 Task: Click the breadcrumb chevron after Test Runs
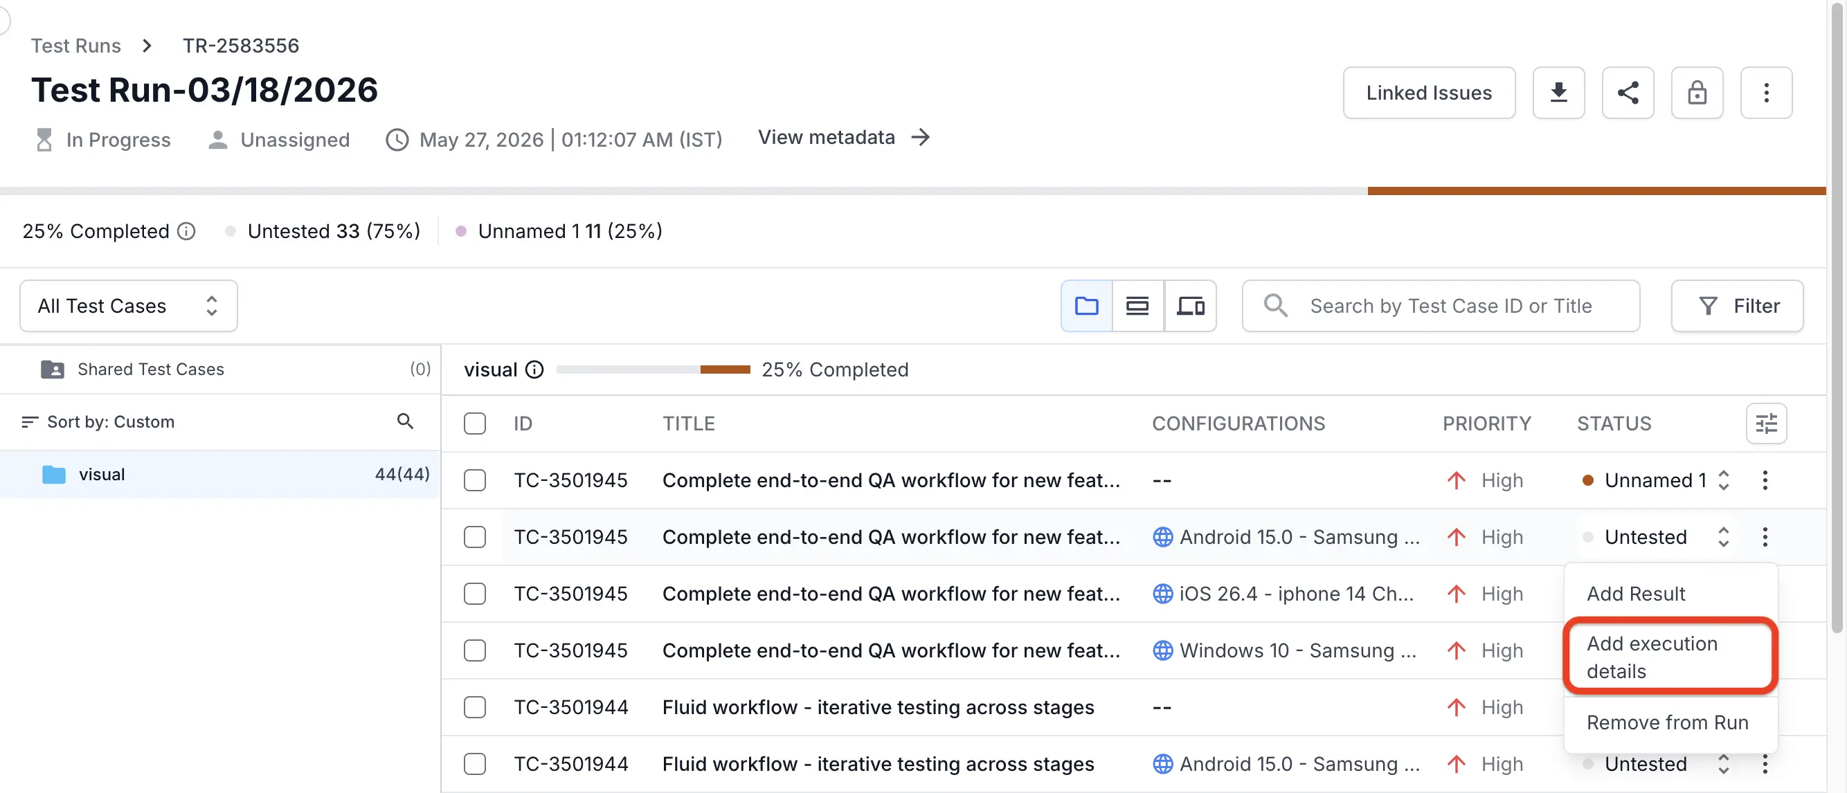(147, 45)
